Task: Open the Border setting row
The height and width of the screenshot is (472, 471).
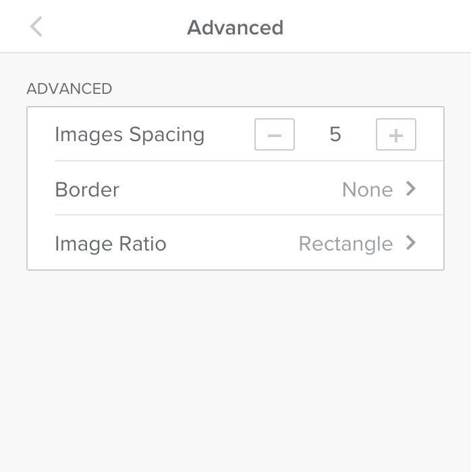Action: [236, 189]
